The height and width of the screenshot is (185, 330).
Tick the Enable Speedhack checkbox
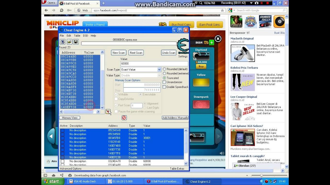[164, 87]
